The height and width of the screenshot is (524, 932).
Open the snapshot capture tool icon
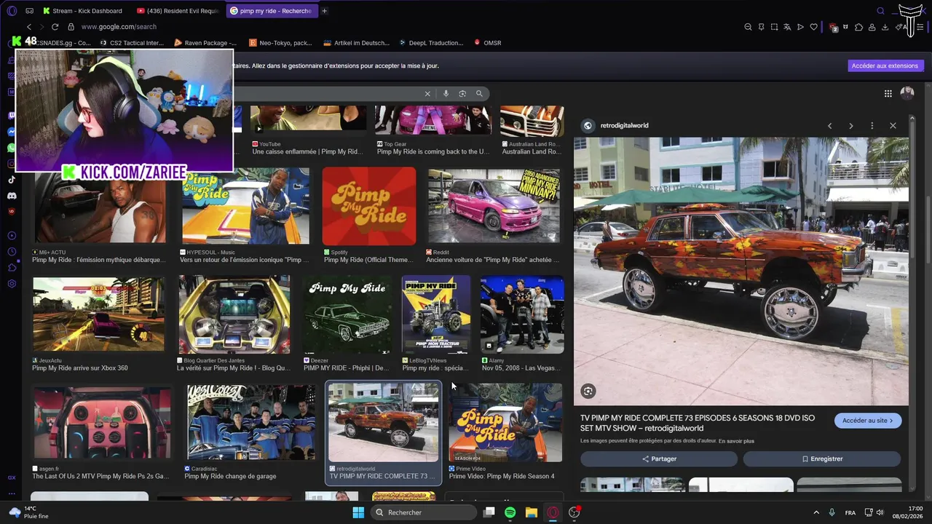pos(774,27)
